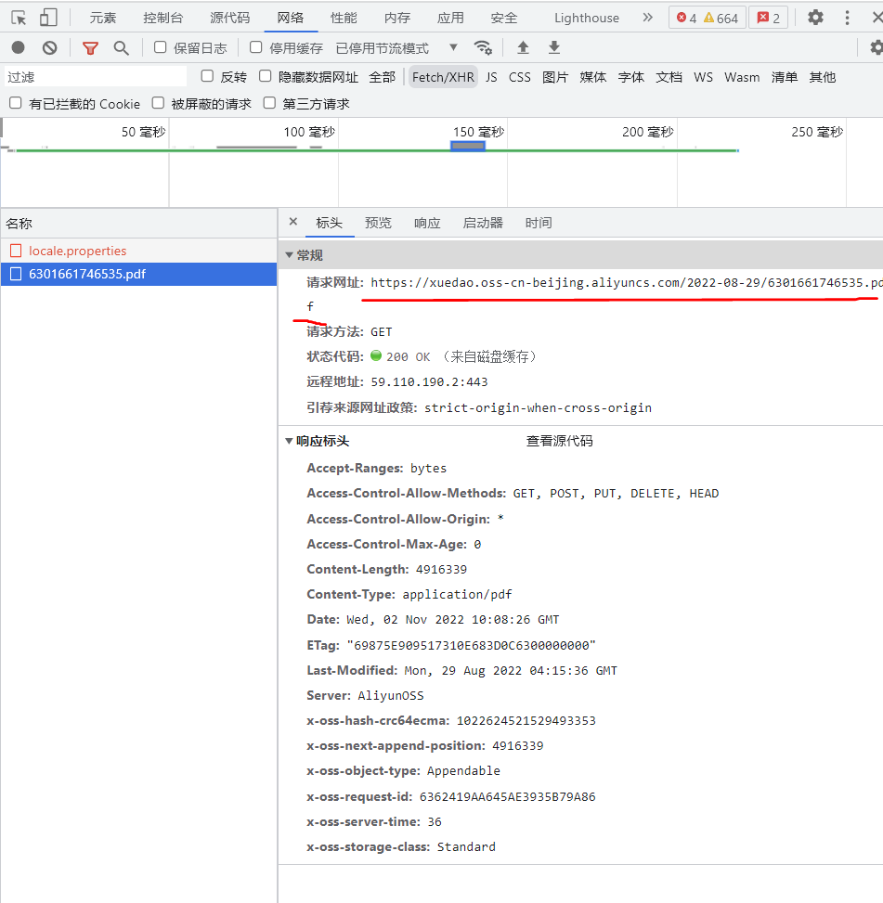The width and height of the screenshot is (883, 903).
Task: Open the 应用 panel tab
Action: coord(450,18)
